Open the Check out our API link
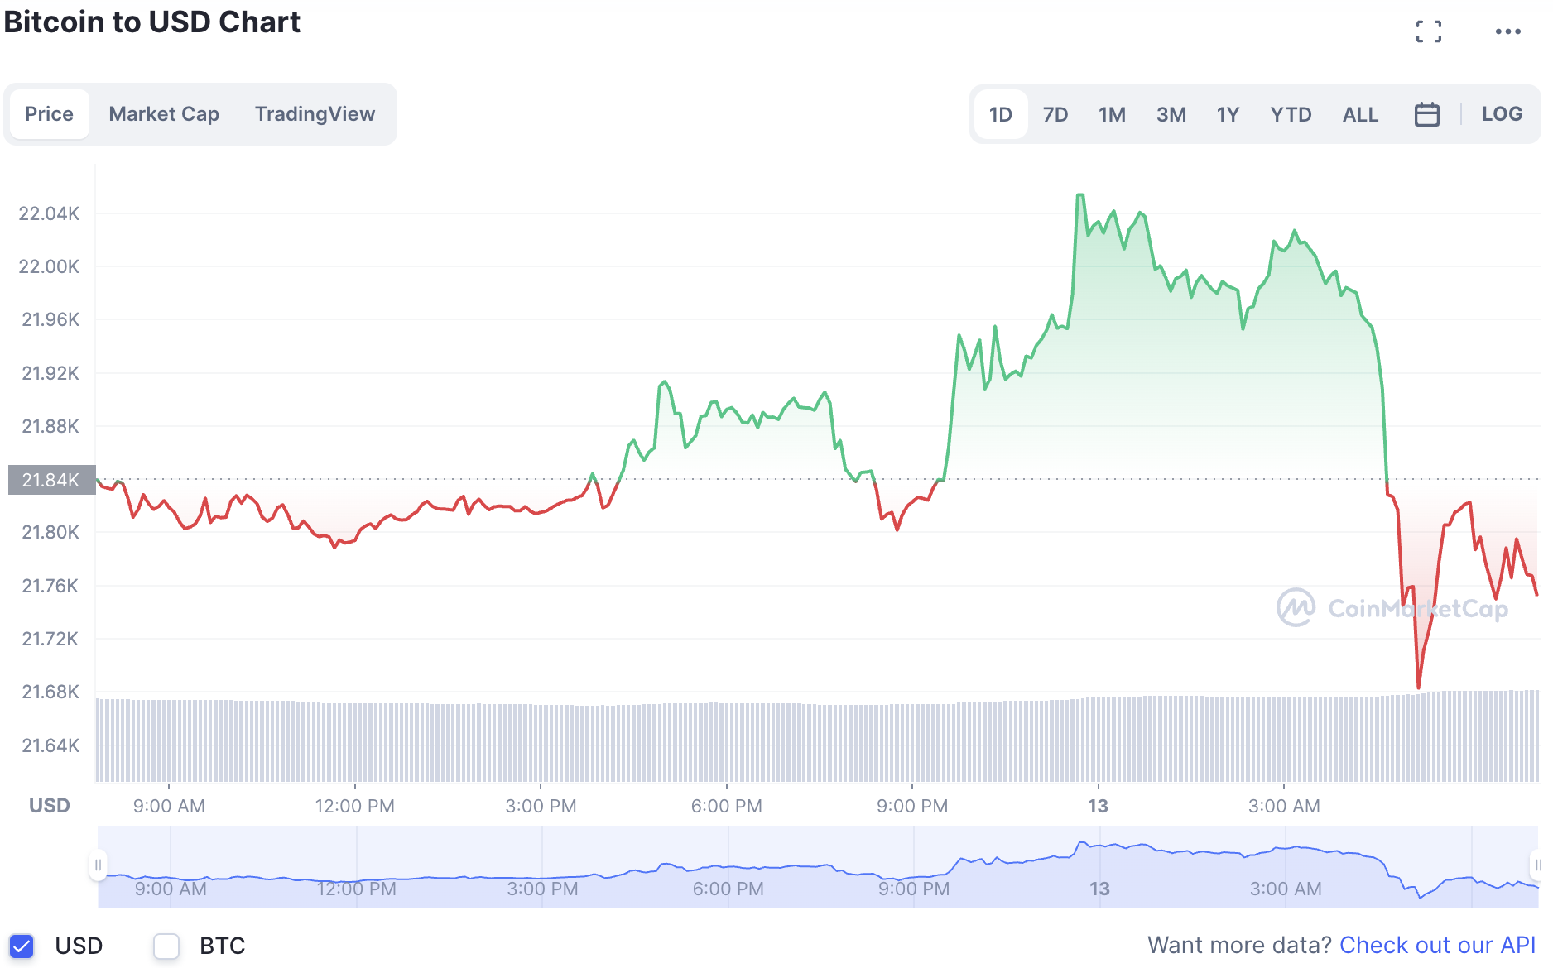This screenshot has height=968, width=1553. [1437, 945]
